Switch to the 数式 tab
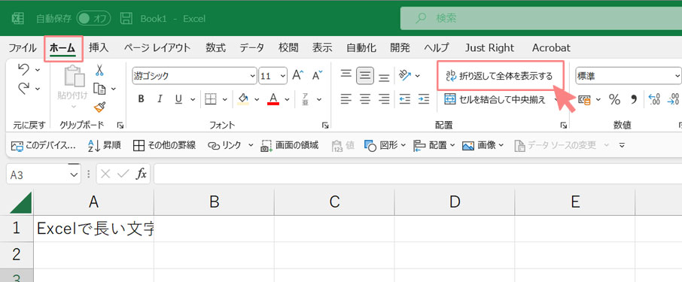 click(x=216, y=48)
